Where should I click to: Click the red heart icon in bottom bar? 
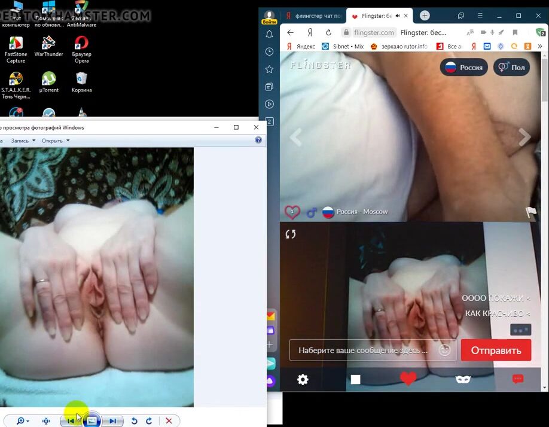click(x=408, y=379)
